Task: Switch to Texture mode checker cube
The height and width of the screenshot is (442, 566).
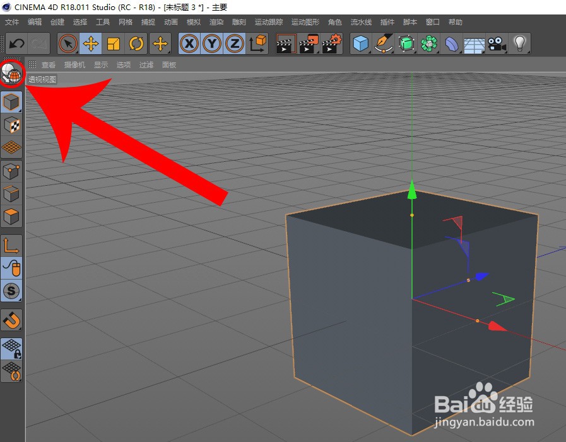Action: (x=11, y=125)
